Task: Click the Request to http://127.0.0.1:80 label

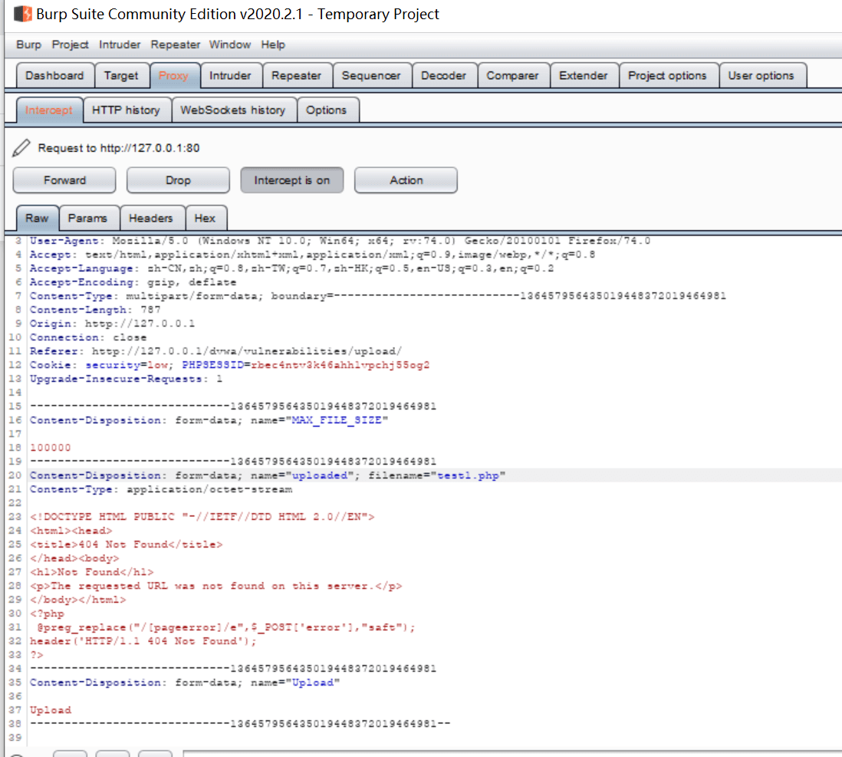Action: [x=119, y=148]
